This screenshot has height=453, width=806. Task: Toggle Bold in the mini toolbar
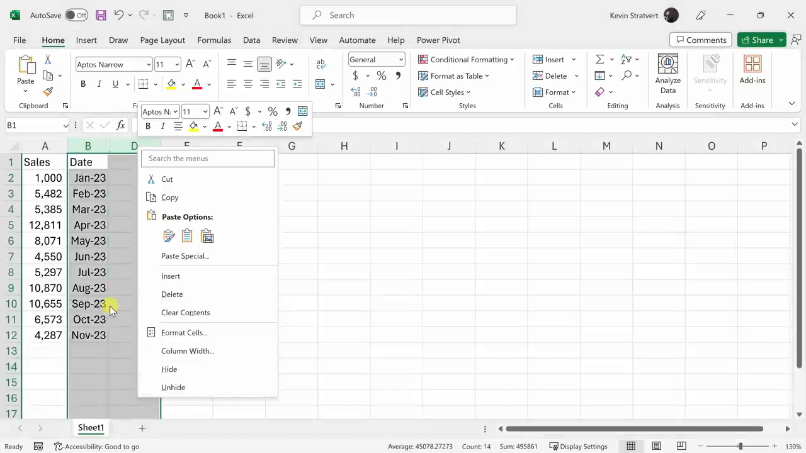point(148,126)
